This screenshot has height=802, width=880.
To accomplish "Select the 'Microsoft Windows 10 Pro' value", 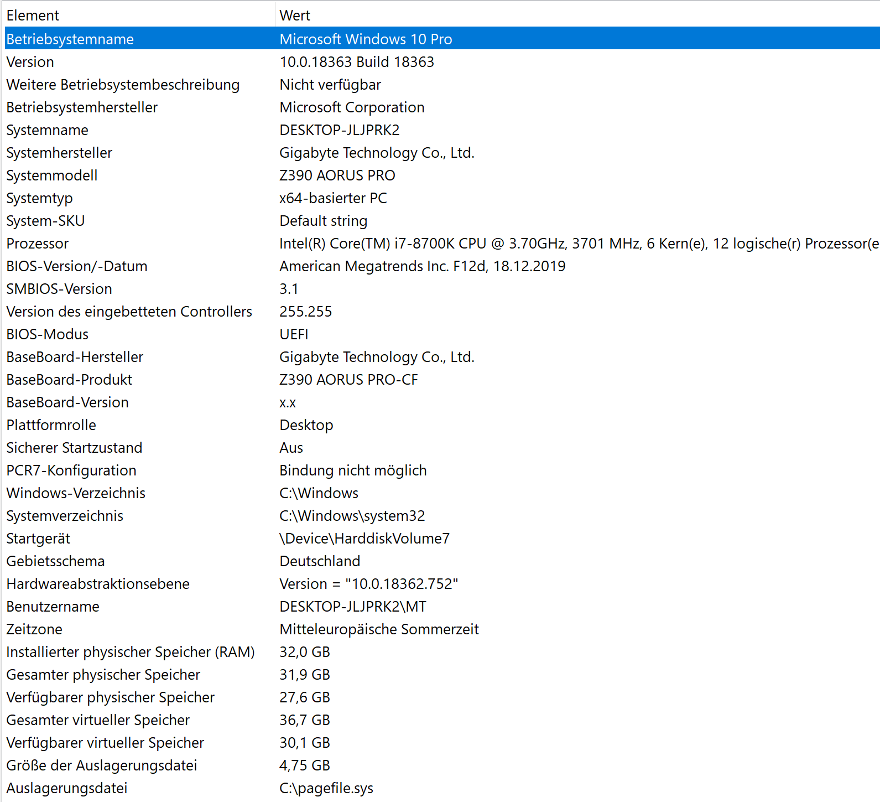I will pos(366,39).
